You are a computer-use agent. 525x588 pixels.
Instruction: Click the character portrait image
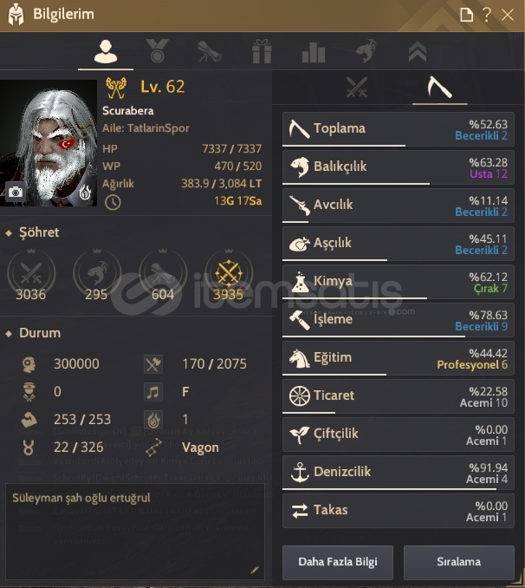tap(49, 143)
